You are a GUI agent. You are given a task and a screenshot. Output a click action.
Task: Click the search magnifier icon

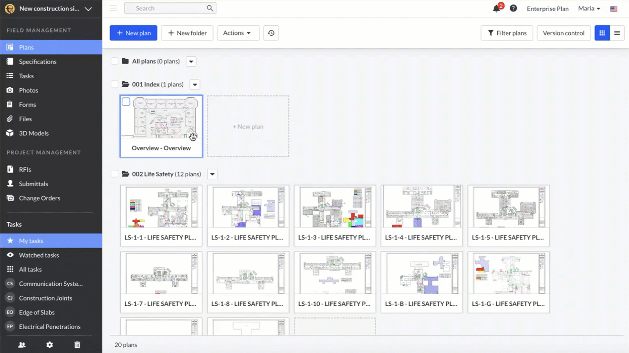(x=210, y=8)
